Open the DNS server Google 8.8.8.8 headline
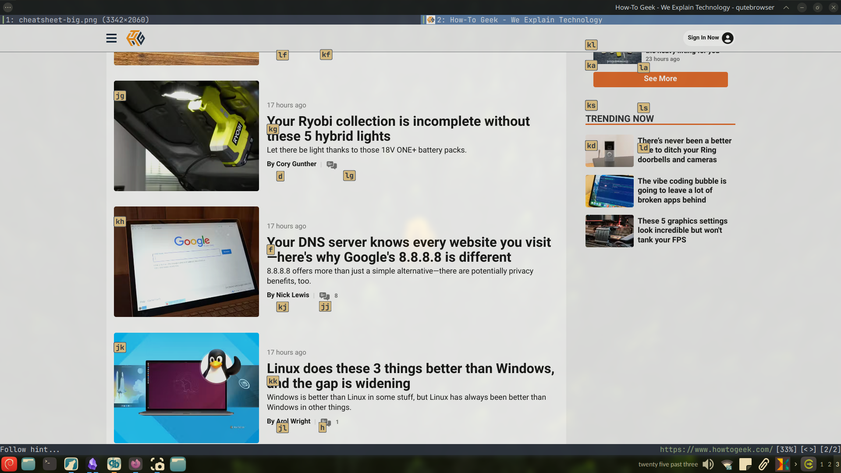 point(408,249)
